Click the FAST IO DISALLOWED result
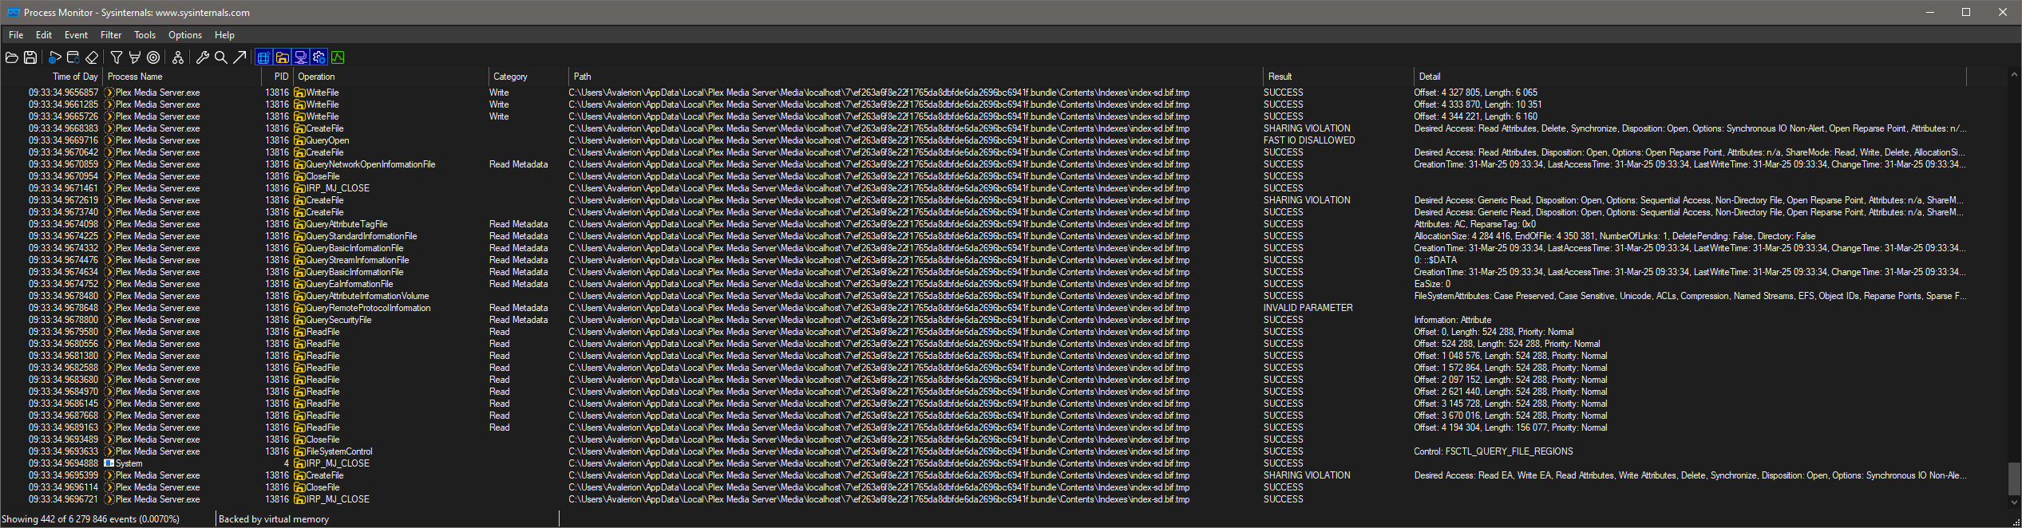 click(x=1309, y=140)
